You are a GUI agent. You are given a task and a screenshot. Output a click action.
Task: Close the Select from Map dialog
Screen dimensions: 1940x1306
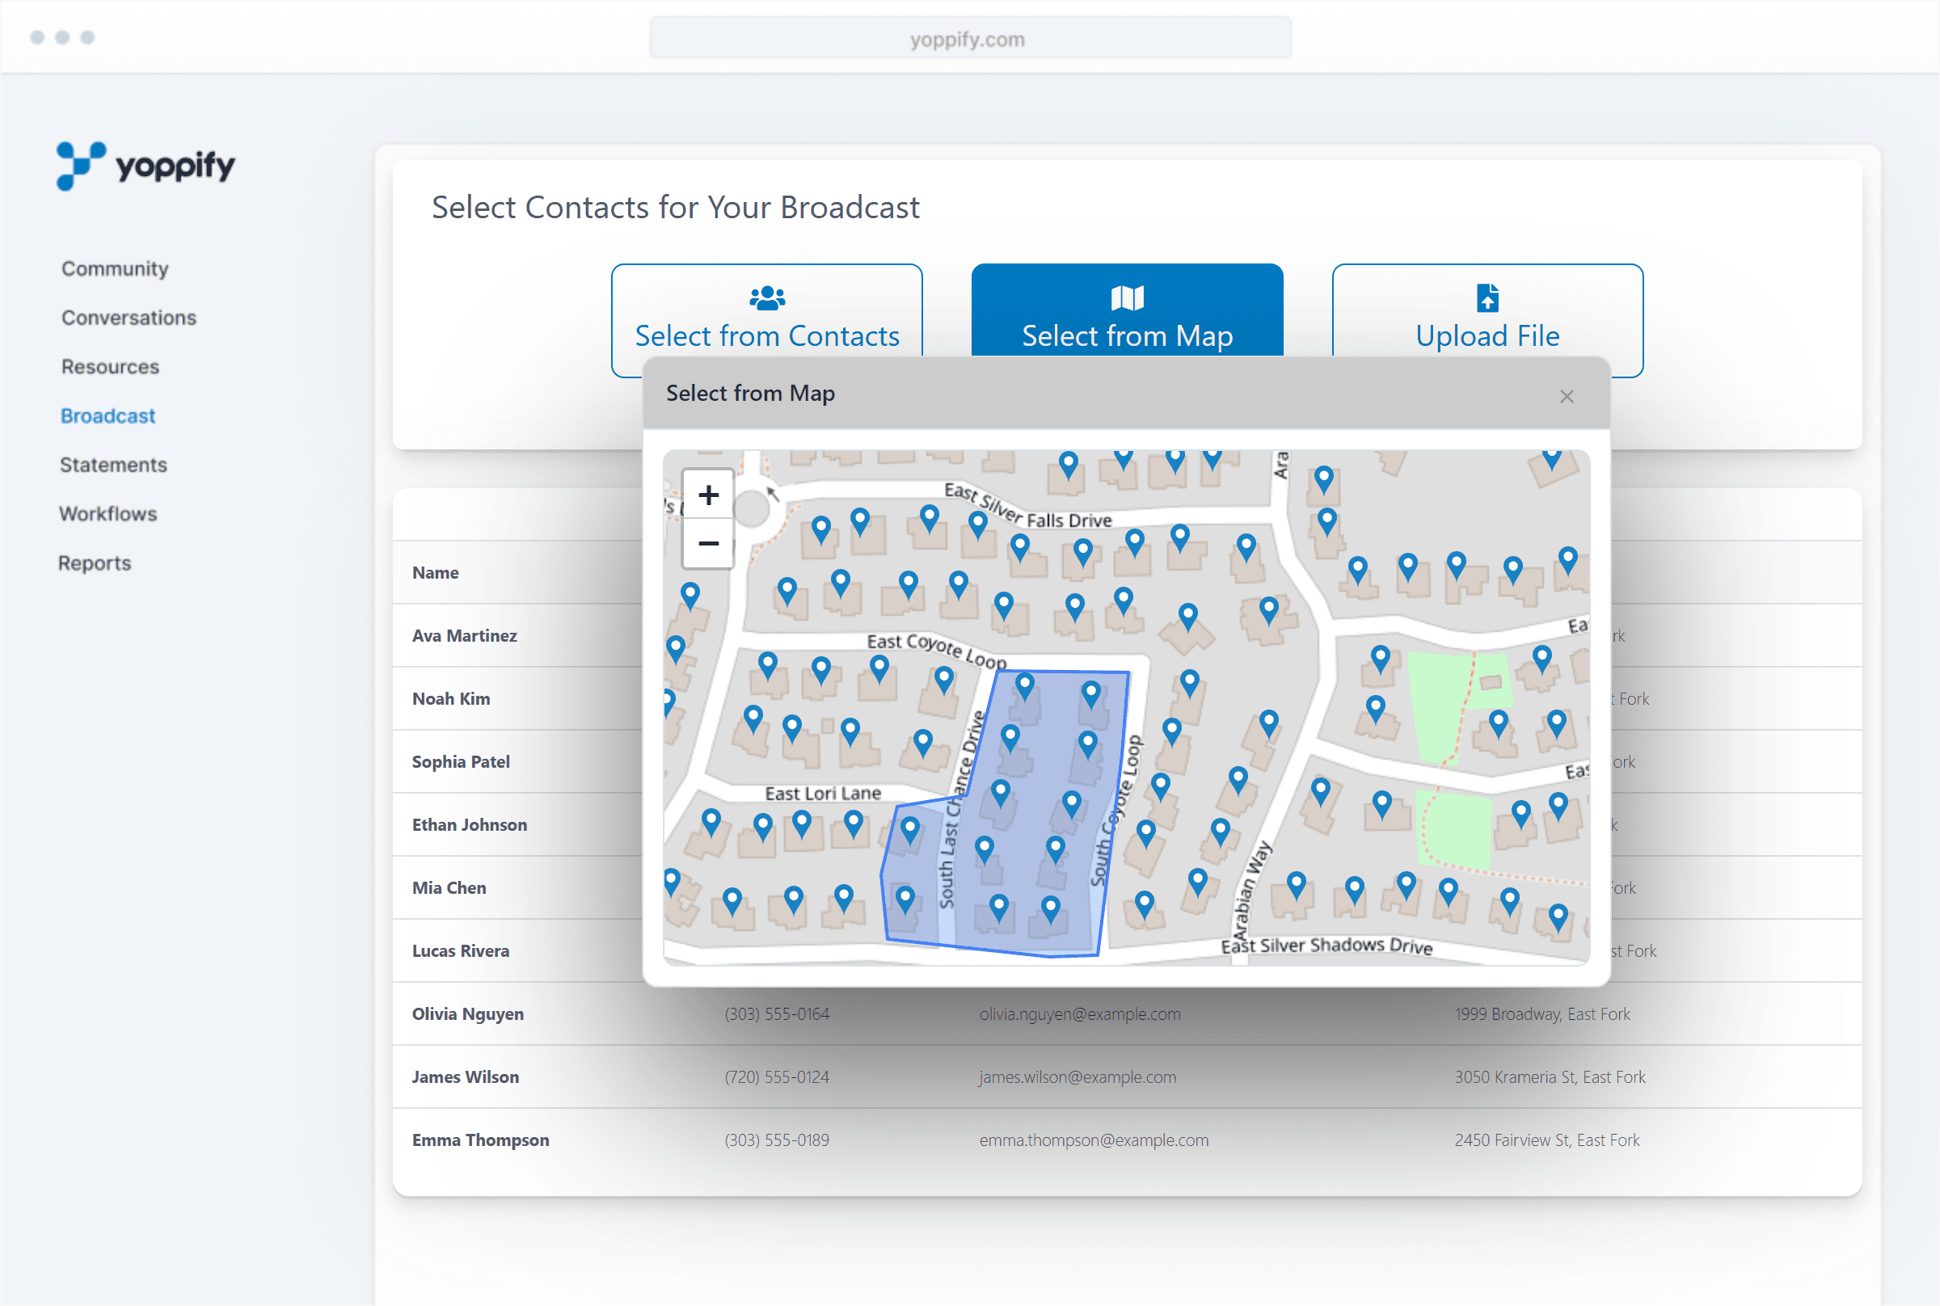[x=1566, y=397]
